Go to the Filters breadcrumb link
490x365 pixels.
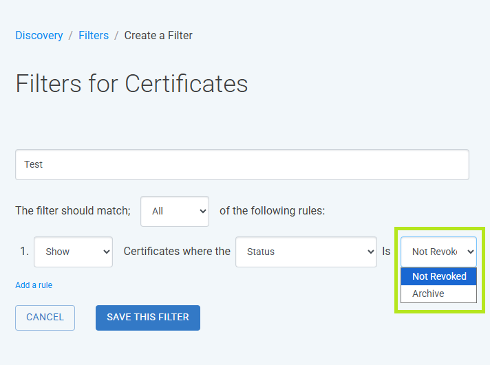pos(94,35)
